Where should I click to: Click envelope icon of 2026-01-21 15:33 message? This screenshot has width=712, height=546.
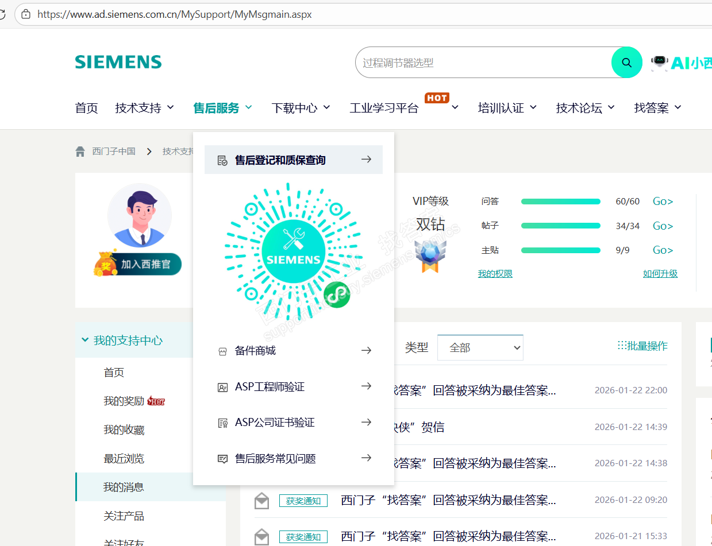261,537
